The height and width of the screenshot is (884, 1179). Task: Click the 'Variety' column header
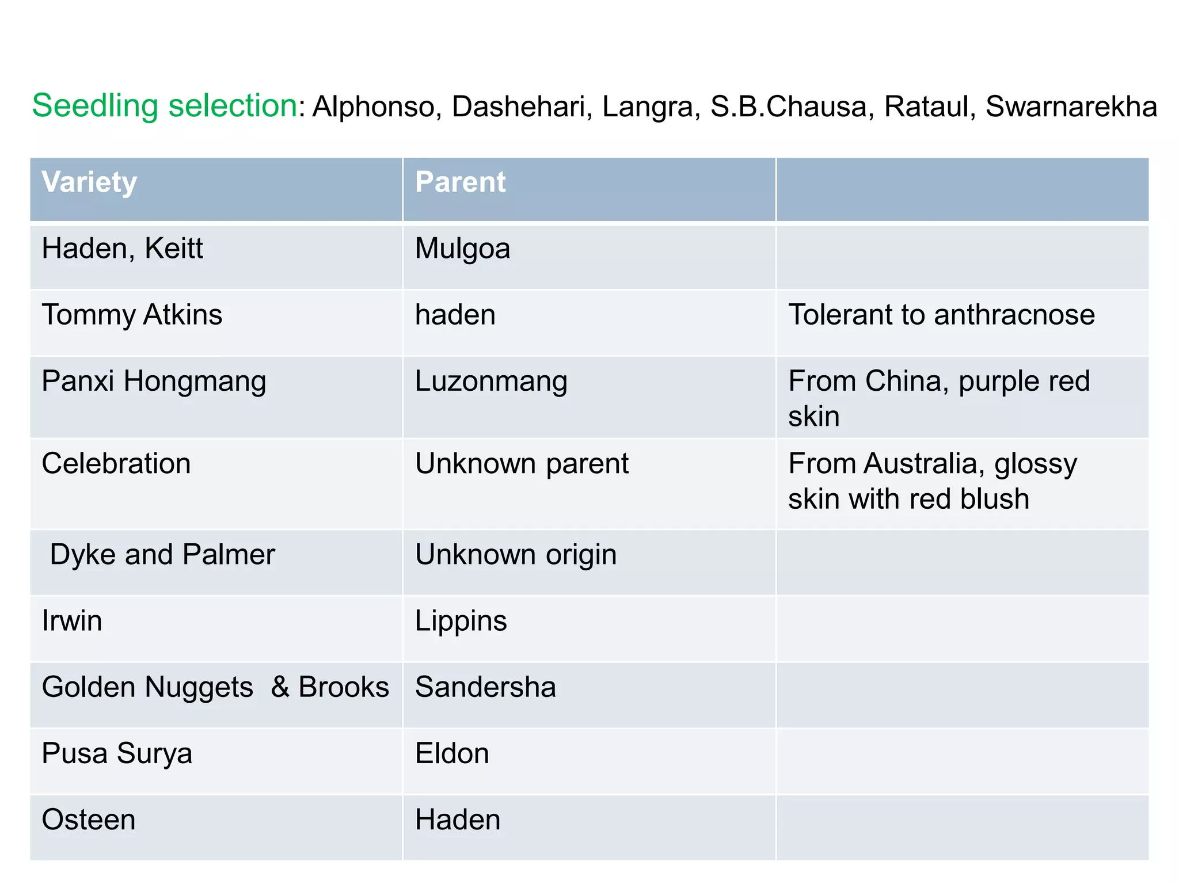[89, 182]
